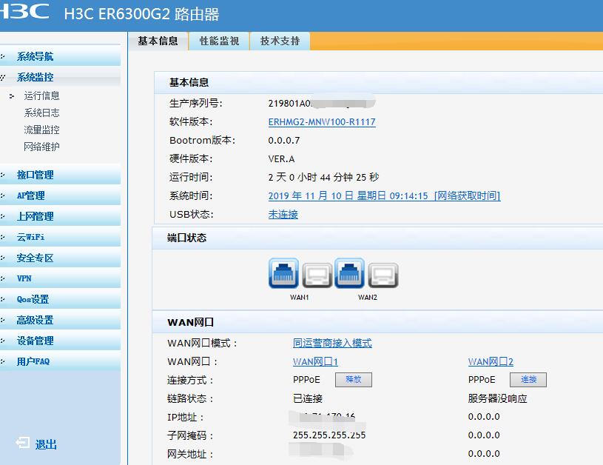Expand the 高级设置 menu section
603x465 pixels.
click(x=60, y=320)
